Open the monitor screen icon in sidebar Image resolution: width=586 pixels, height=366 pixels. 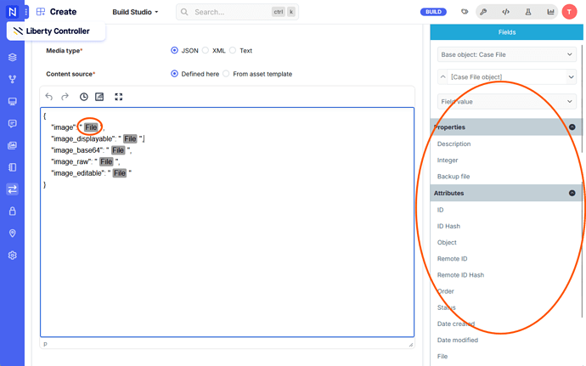click(13, 101)
